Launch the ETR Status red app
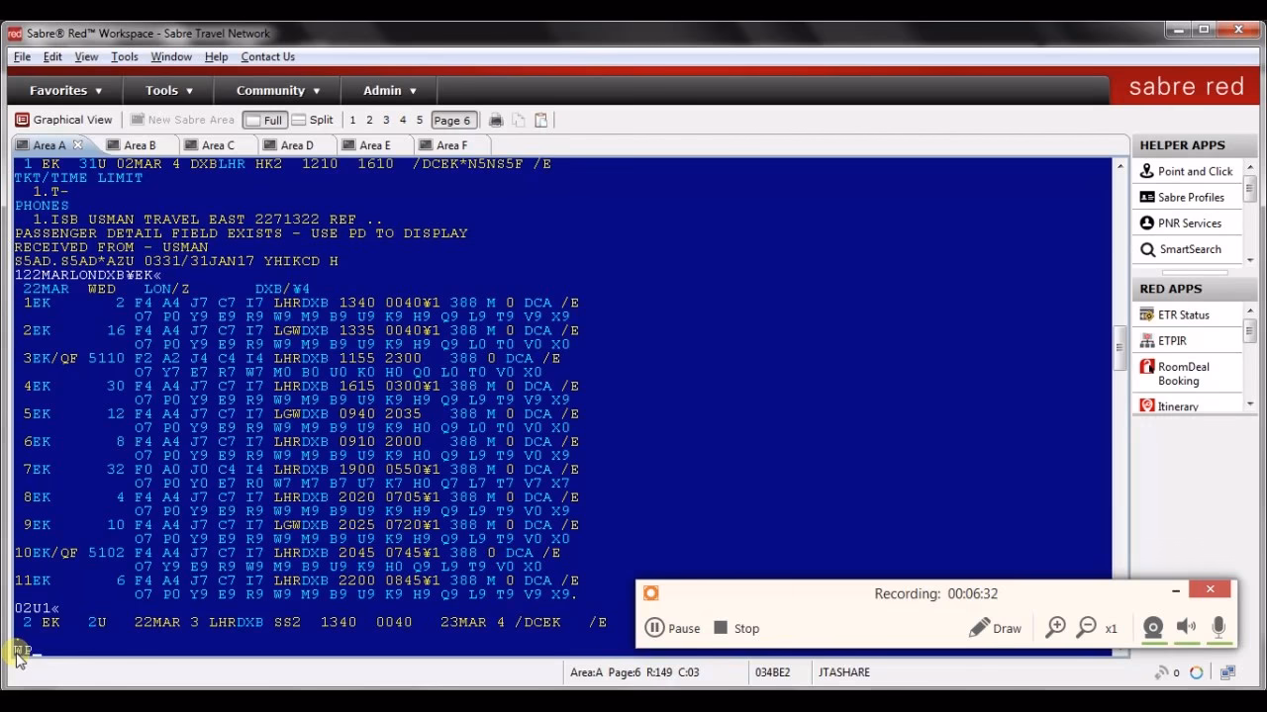Image resolution: width=1267 pixels, height=712 pixels. point(1183,314)
